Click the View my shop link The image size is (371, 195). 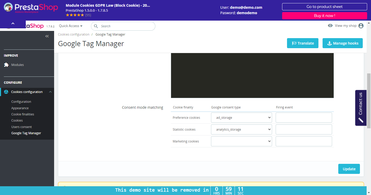click(x=346, y=26)
